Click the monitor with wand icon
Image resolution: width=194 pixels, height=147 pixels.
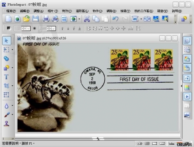click(165, 19)
